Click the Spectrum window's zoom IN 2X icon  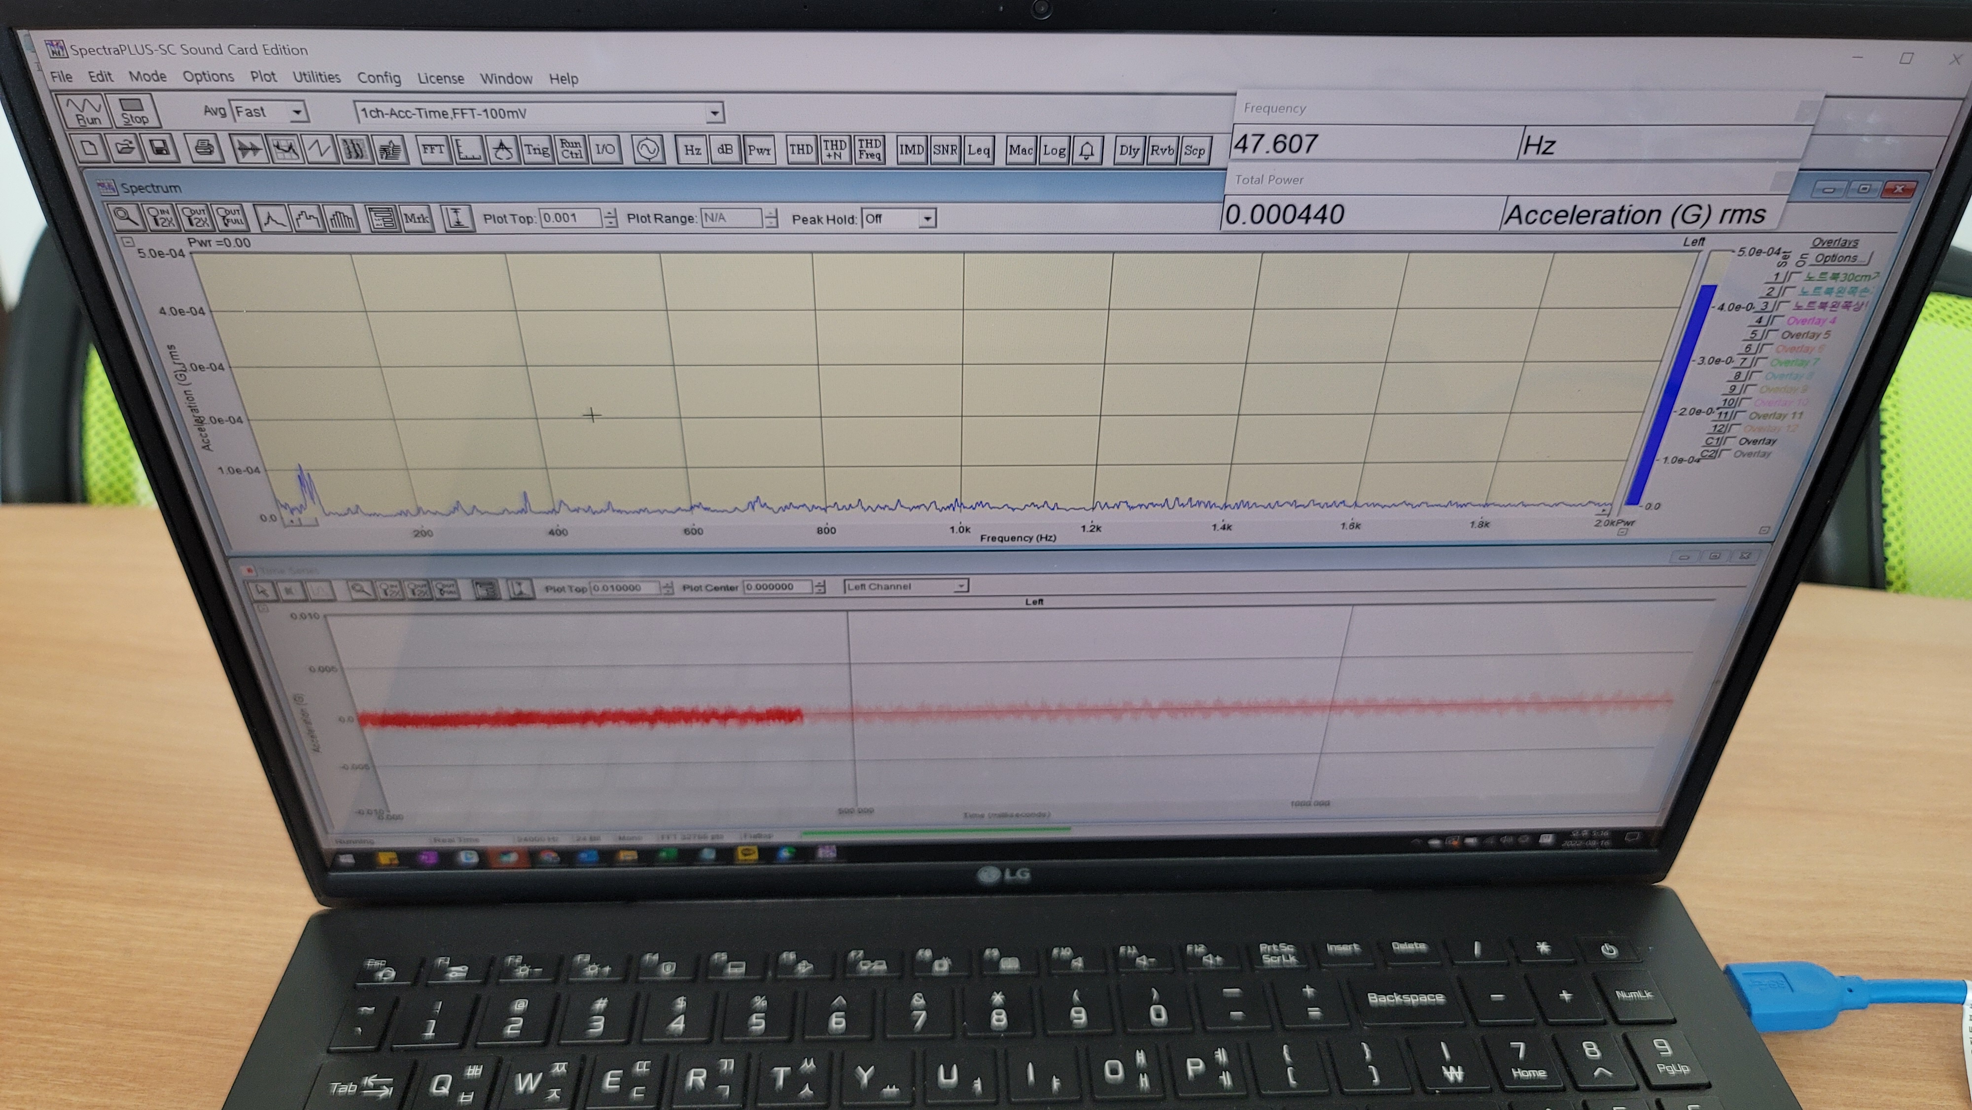[160, 217]
